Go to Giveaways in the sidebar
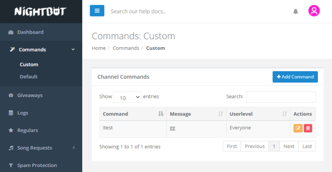The height and width of the screenshot is (172, 332). pyautogui.click(x=30, y=95)
